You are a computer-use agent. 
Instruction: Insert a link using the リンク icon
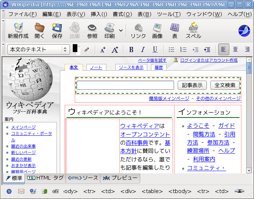coord(138,31)
